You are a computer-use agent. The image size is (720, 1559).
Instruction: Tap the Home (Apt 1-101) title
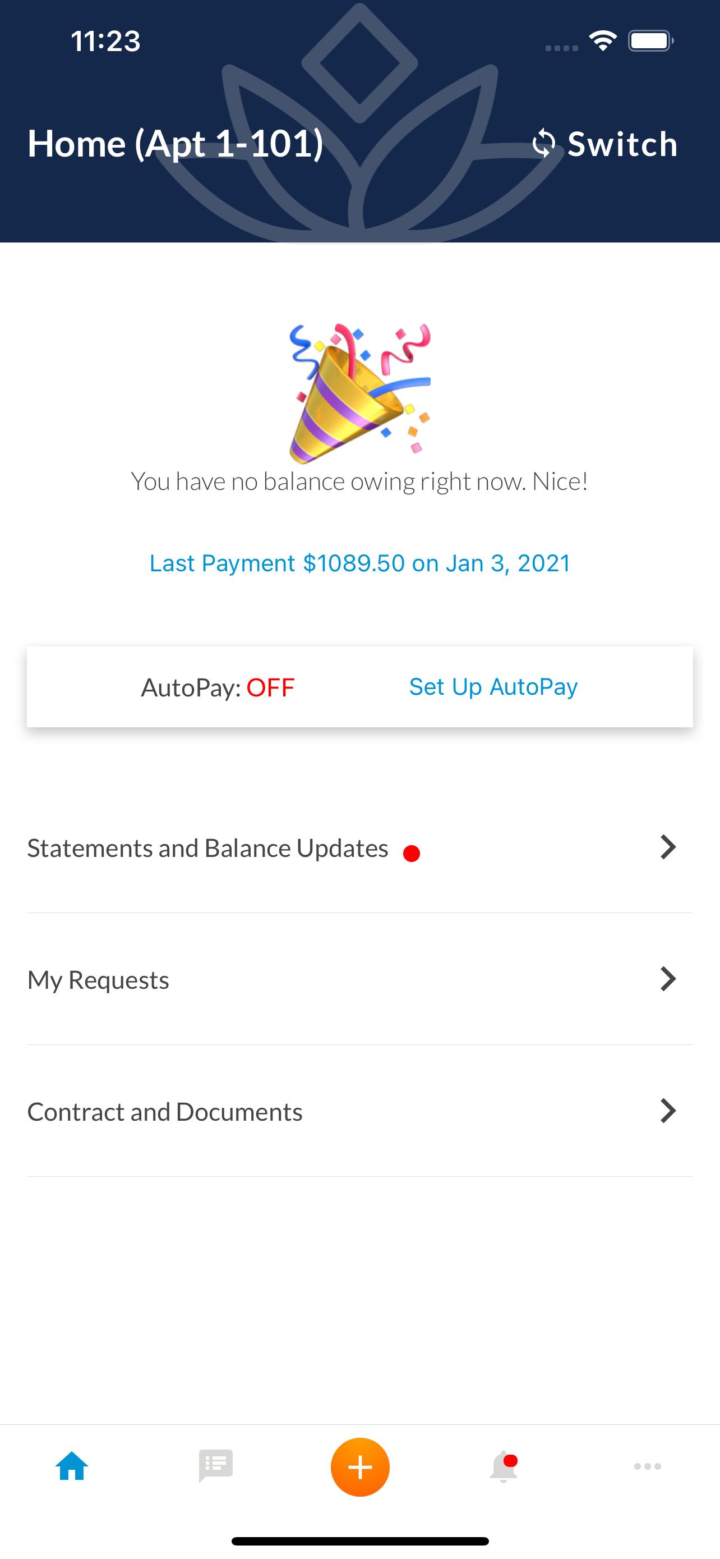pyautogui.click(x=176, y=144)
